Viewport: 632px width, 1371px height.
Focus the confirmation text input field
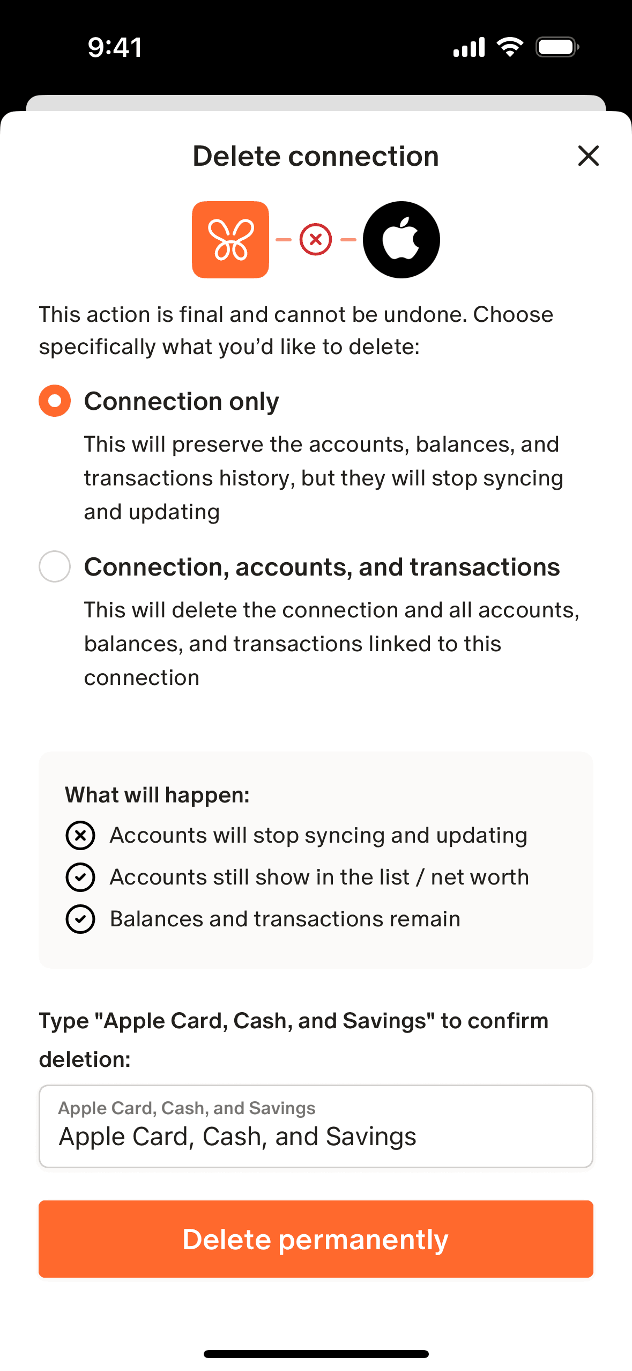point(316,1126)
